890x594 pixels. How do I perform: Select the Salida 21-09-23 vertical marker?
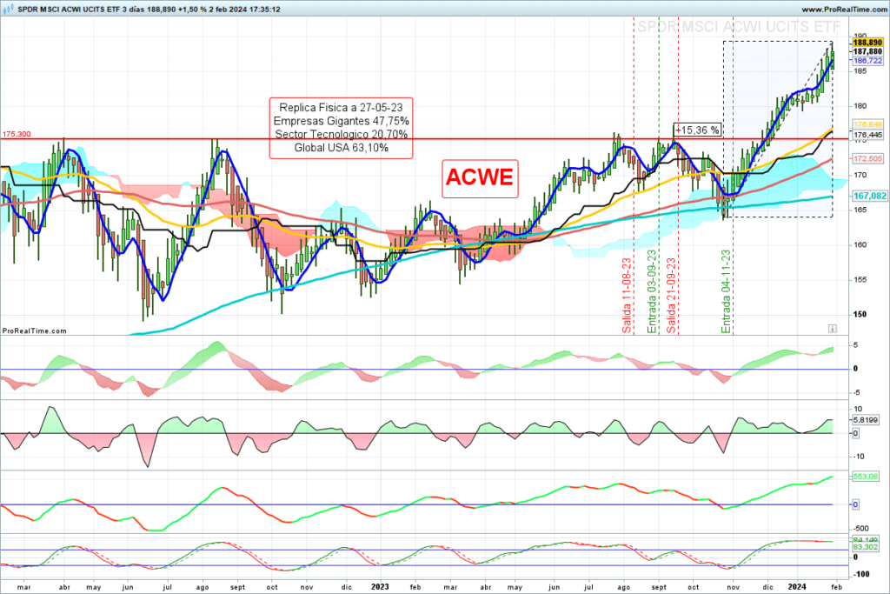(x=672, y=296)
